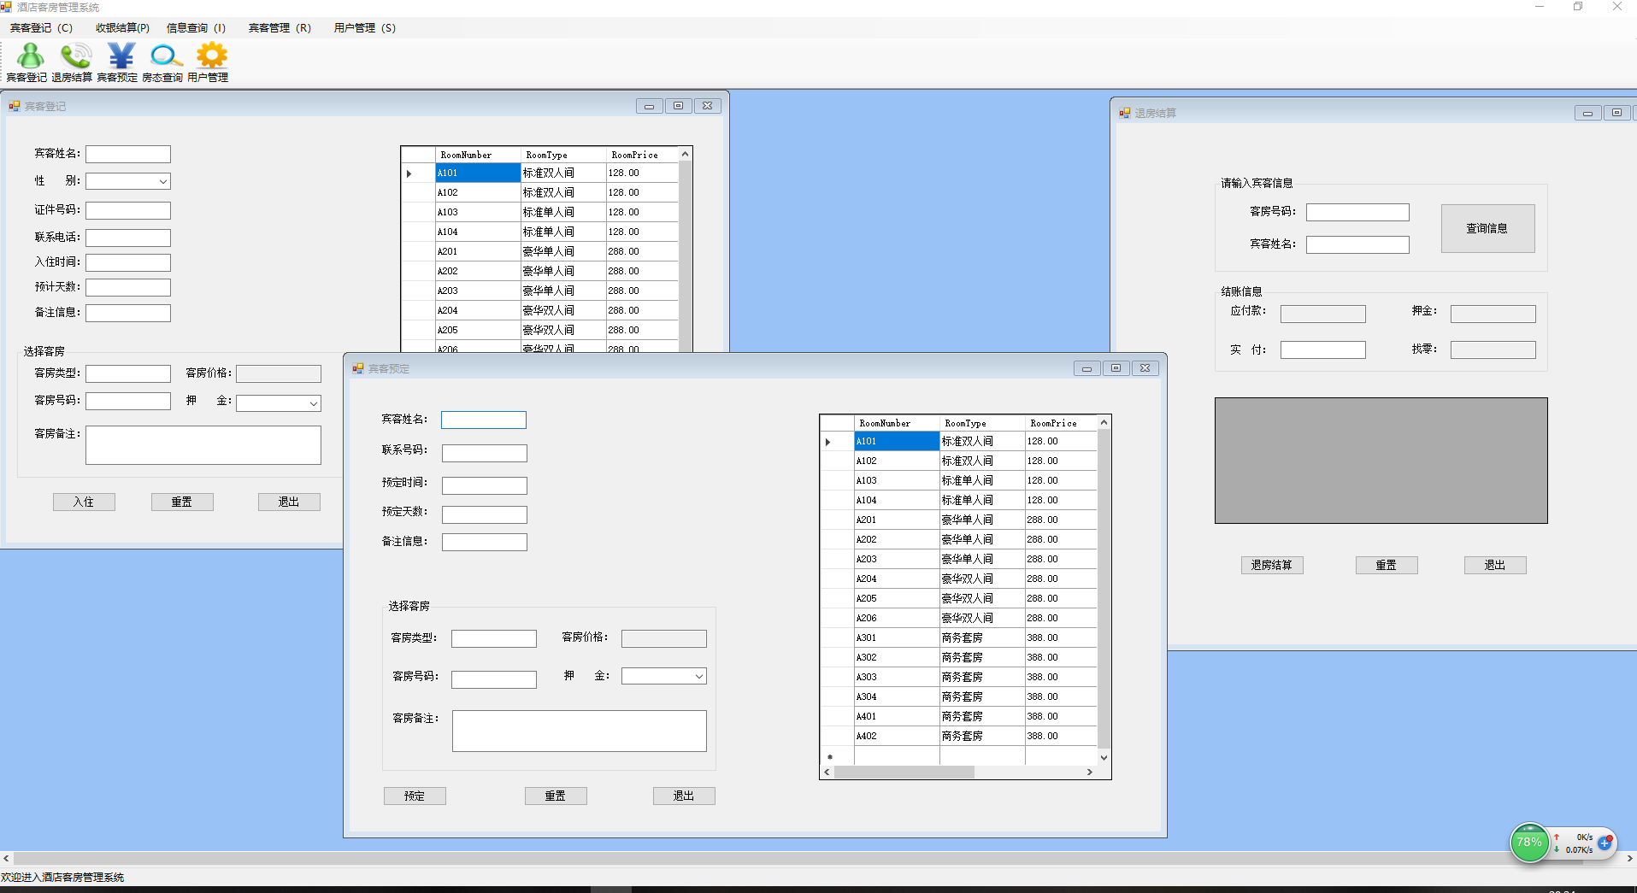Open the 用户管理 gear toolbar icon
The image size is (1637, 893).
pyautogui.click(x=209, y=62)
